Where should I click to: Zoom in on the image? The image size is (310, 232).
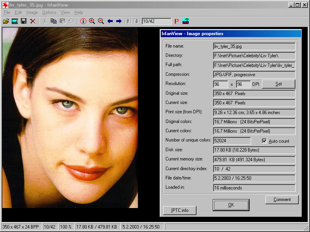[x=92, y=21]
